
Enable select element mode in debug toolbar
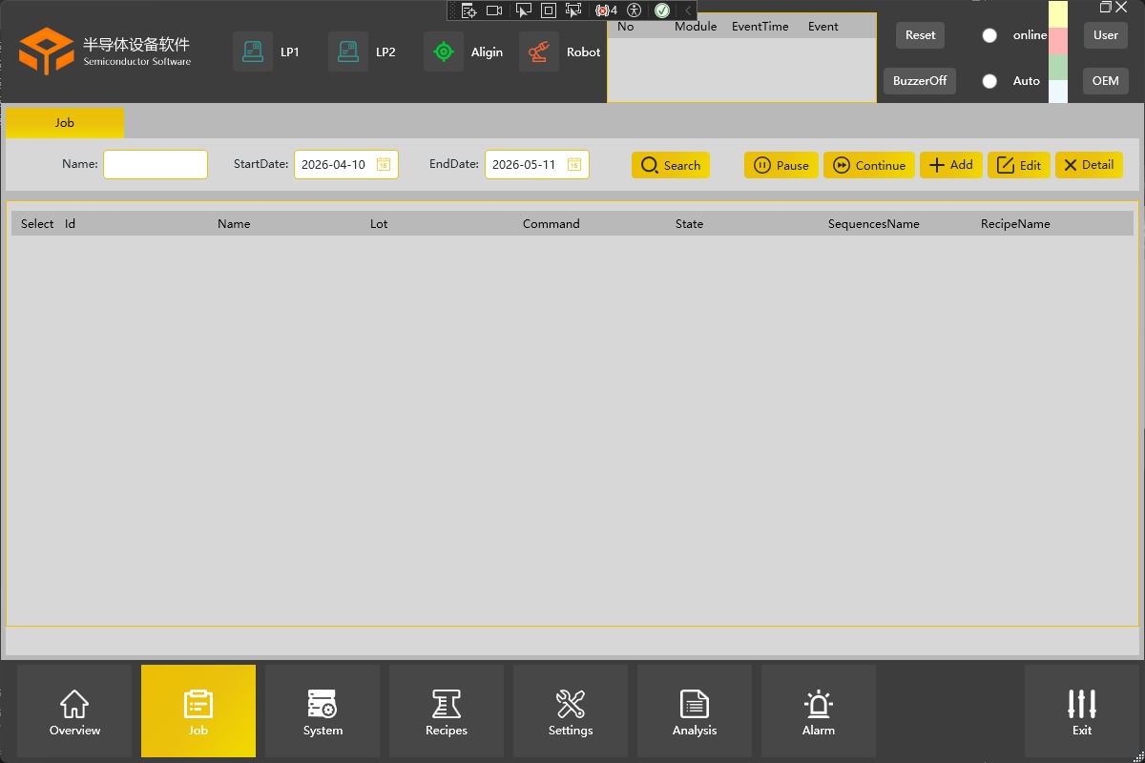pos(523,10)
